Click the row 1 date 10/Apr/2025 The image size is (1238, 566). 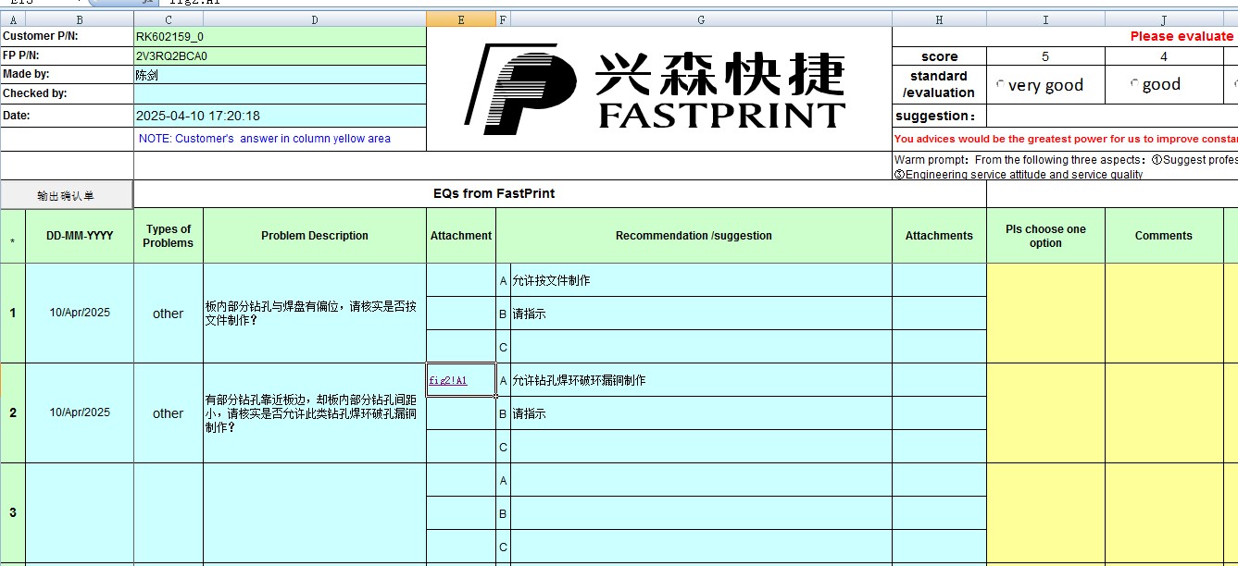coord(80,313)
